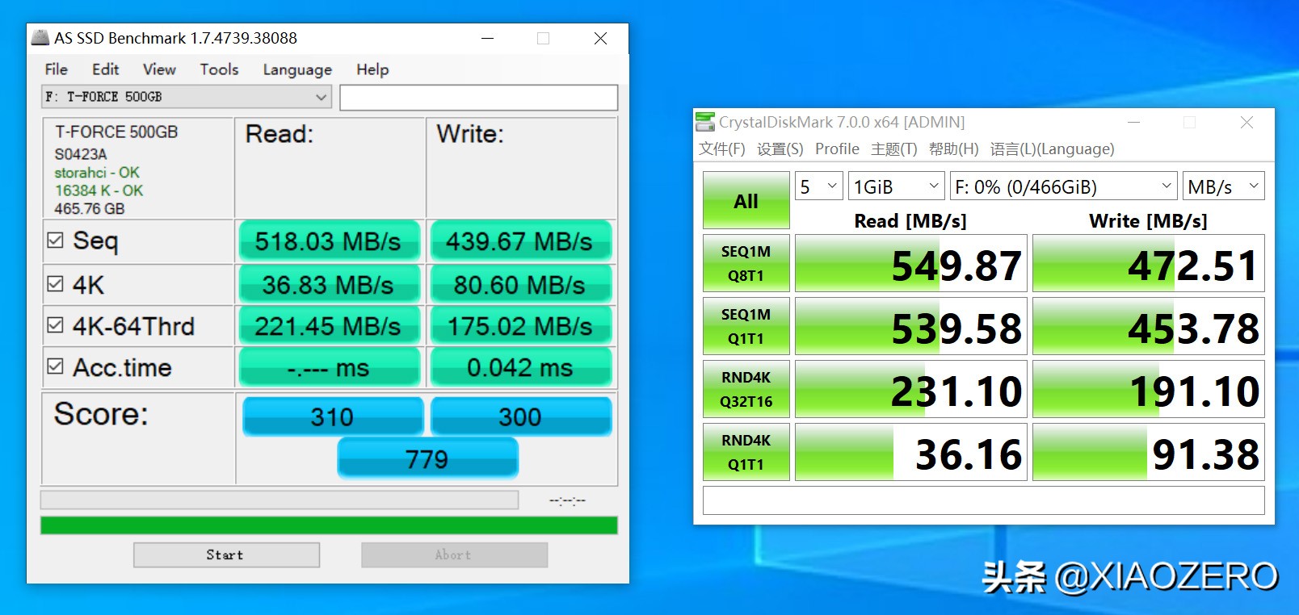Click the storahci - OK driver status text
Screen dimensions: 1299x615
(x=97, y=173)
